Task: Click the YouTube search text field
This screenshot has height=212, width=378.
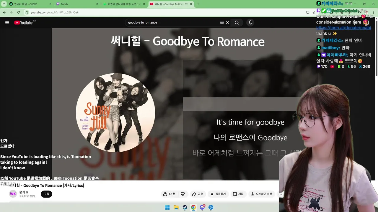Action: pyautogui.click(x=173, y=23)
